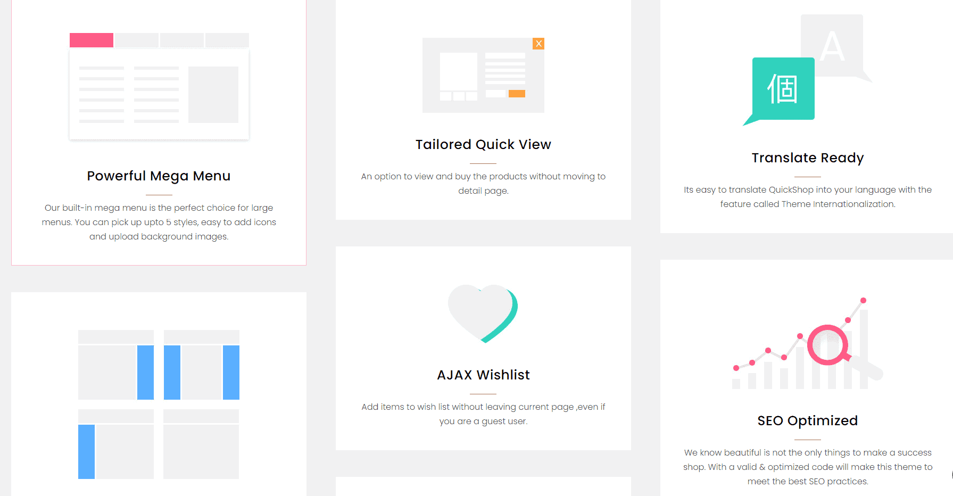
Task: Open the Powerful Mega Menu heading
Action: [159, 176]
